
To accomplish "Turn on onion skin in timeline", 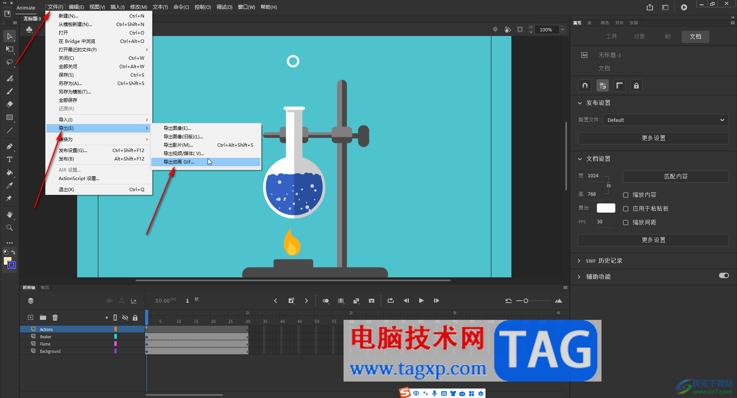I will [x=326, y=301].
